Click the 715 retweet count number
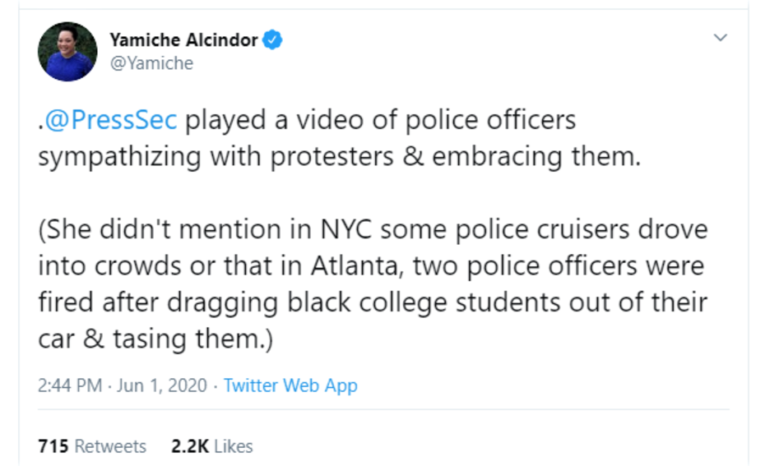The height and width of the screenshot is (466, 765). [53, 446]
